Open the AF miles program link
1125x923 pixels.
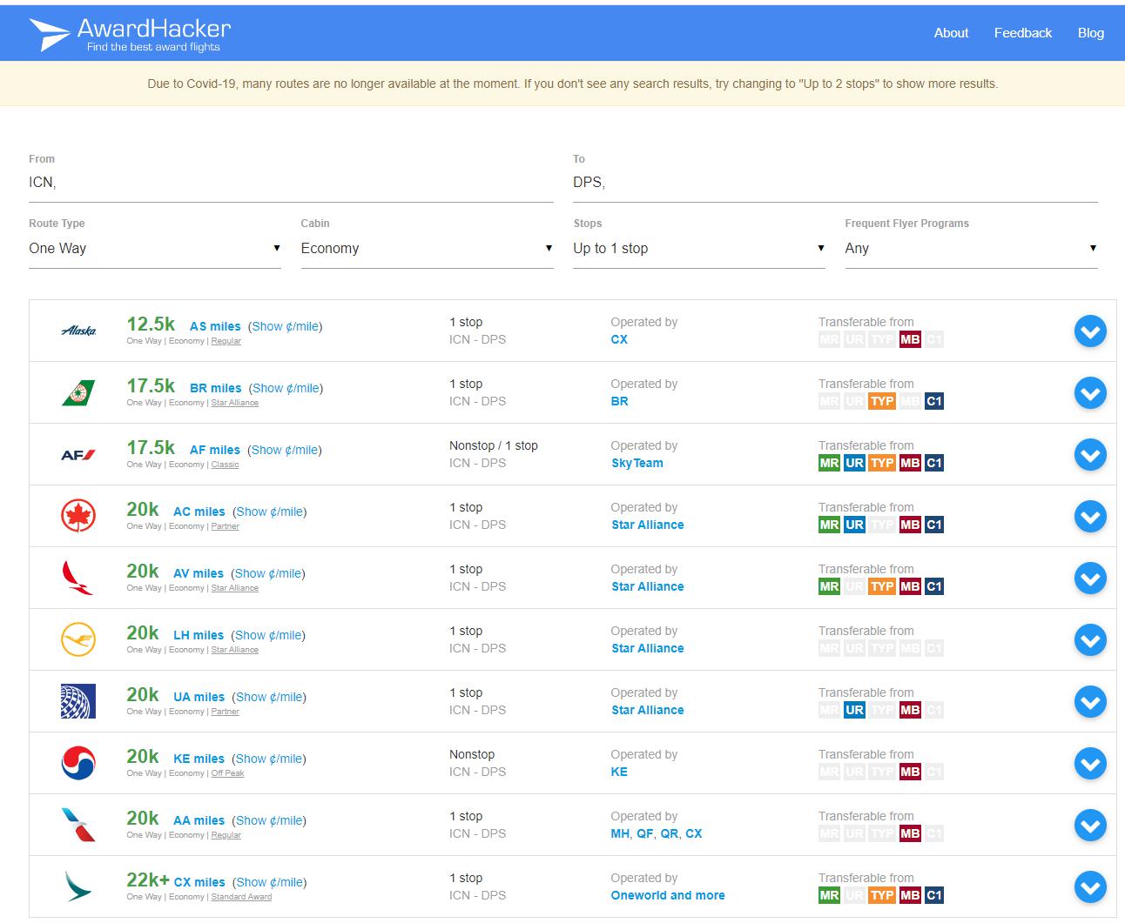pyautogui.click(x=215, y=450)
